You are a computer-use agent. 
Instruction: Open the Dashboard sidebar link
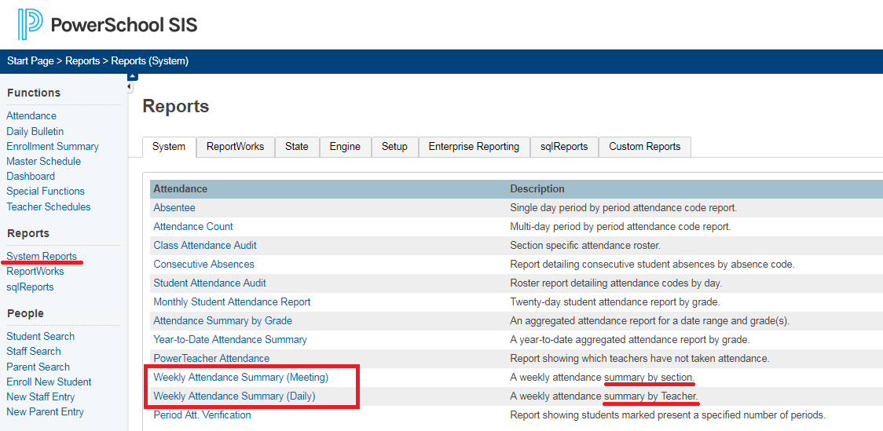[x=31, y=176]
